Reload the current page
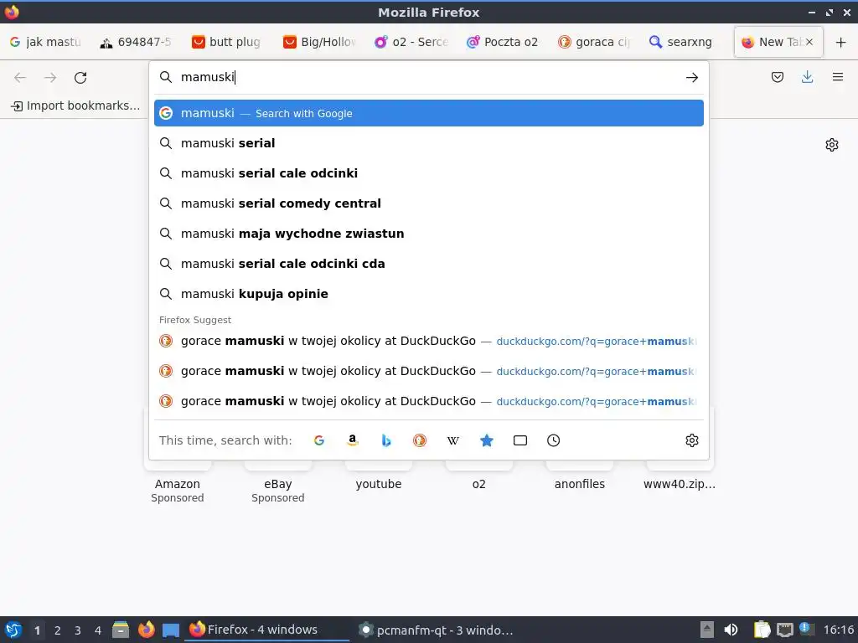This screenshot has width=858, height=643. coord(80,78)
